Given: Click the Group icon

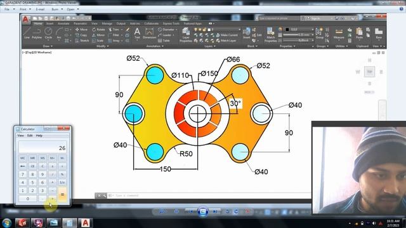Looking at the screenshot, I should 320,33.
